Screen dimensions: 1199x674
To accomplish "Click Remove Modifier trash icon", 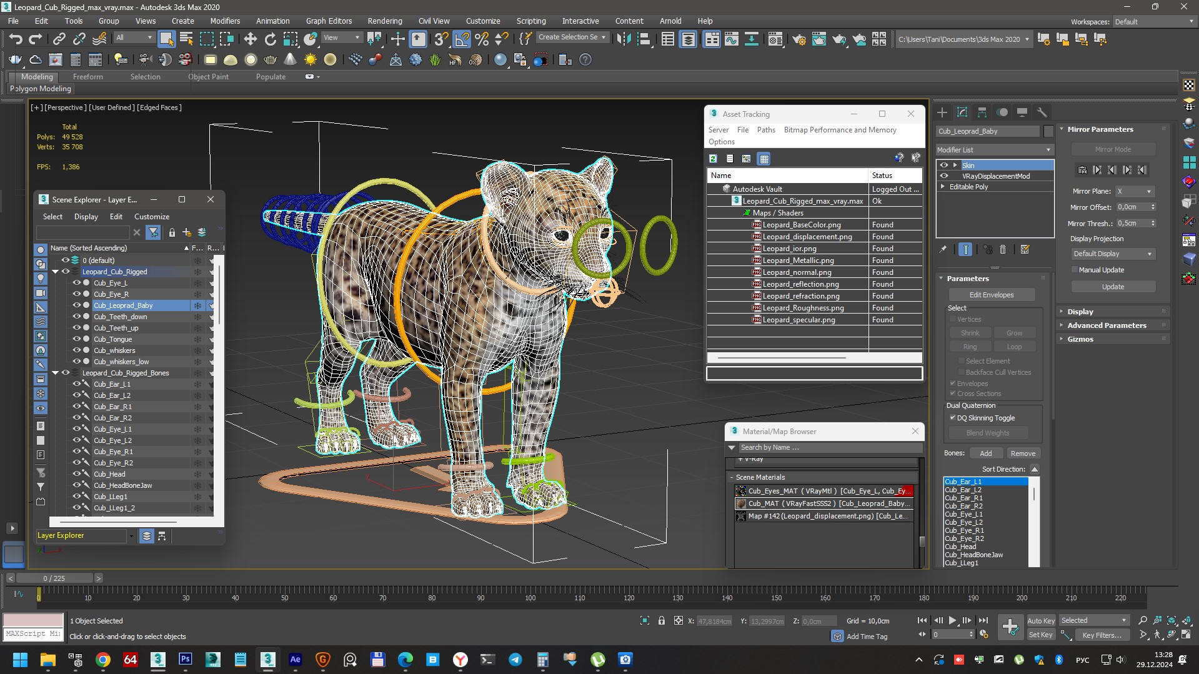I will pos(1003,249).
